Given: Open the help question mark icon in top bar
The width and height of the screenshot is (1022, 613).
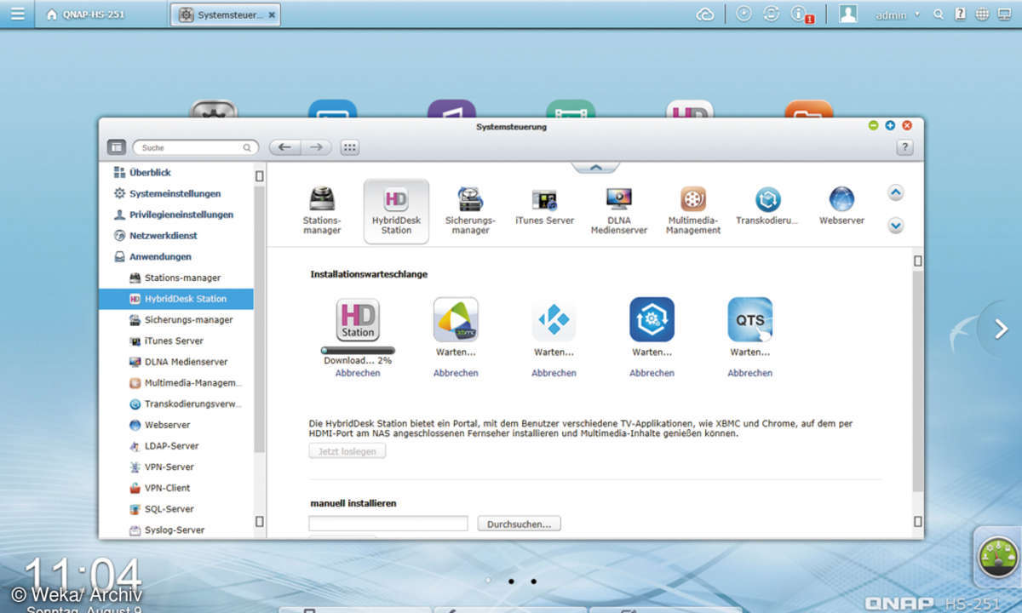Looking at the screenshot, I should click(x=960, y=14).
